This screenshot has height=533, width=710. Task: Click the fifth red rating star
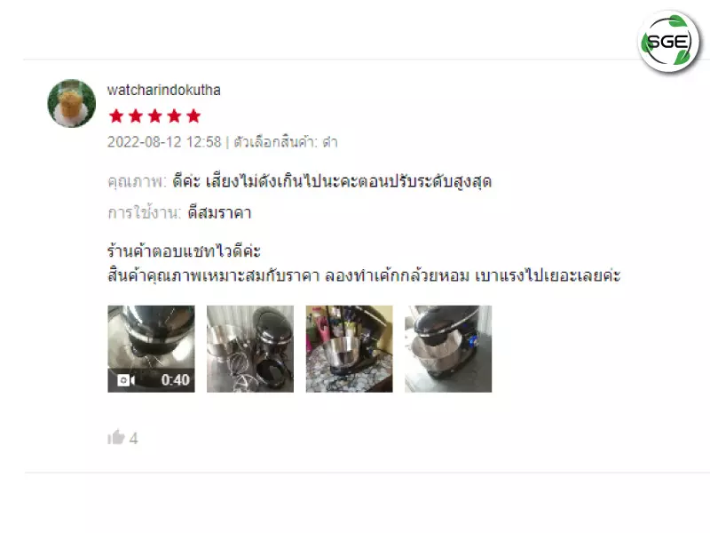pyautogui.click(x=193, y=116)
